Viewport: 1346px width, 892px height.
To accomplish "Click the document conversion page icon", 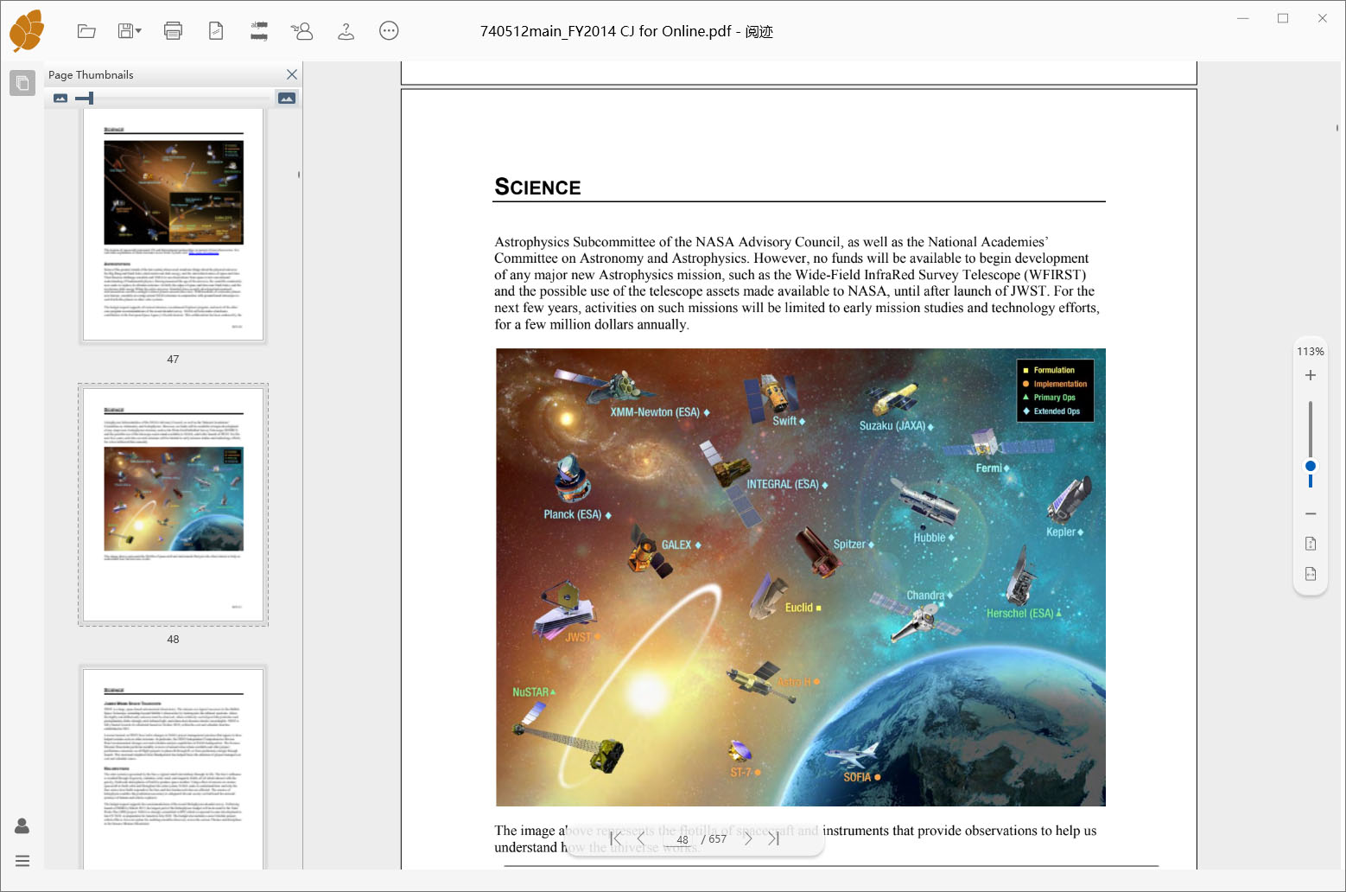I will coord(216,31).
